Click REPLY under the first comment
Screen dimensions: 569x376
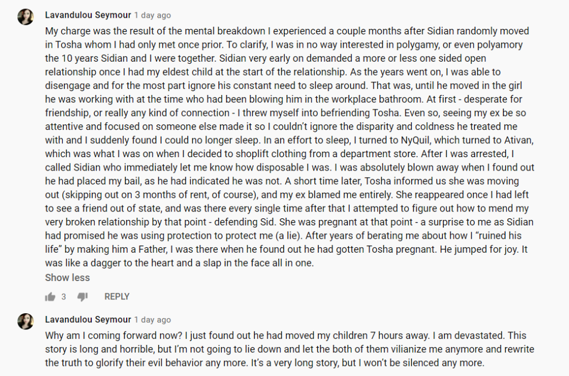pyautogui.click(x=117, y=297)
